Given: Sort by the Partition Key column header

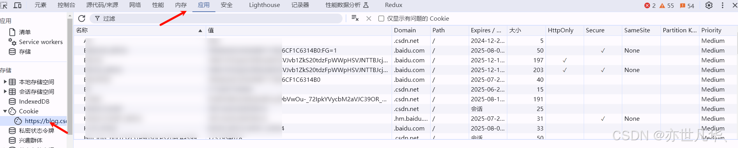Looking at the screenshot, I should pyautogui.click(x=680, y=30).
